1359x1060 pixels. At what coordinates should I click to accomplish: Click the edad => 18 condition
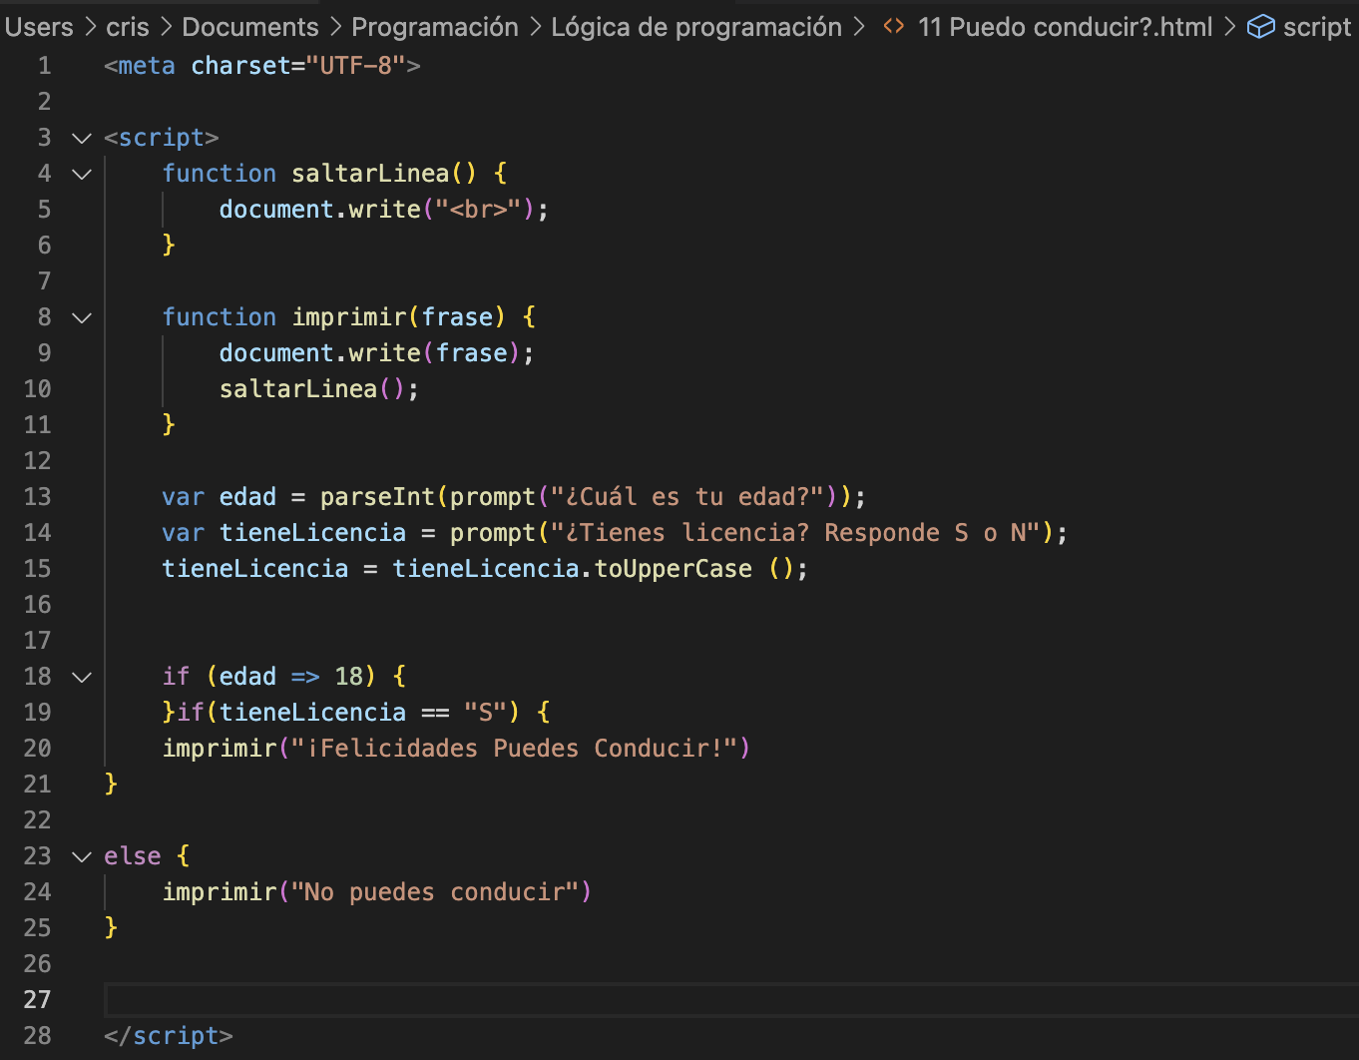pyautogui.click(x=291, y=677)
